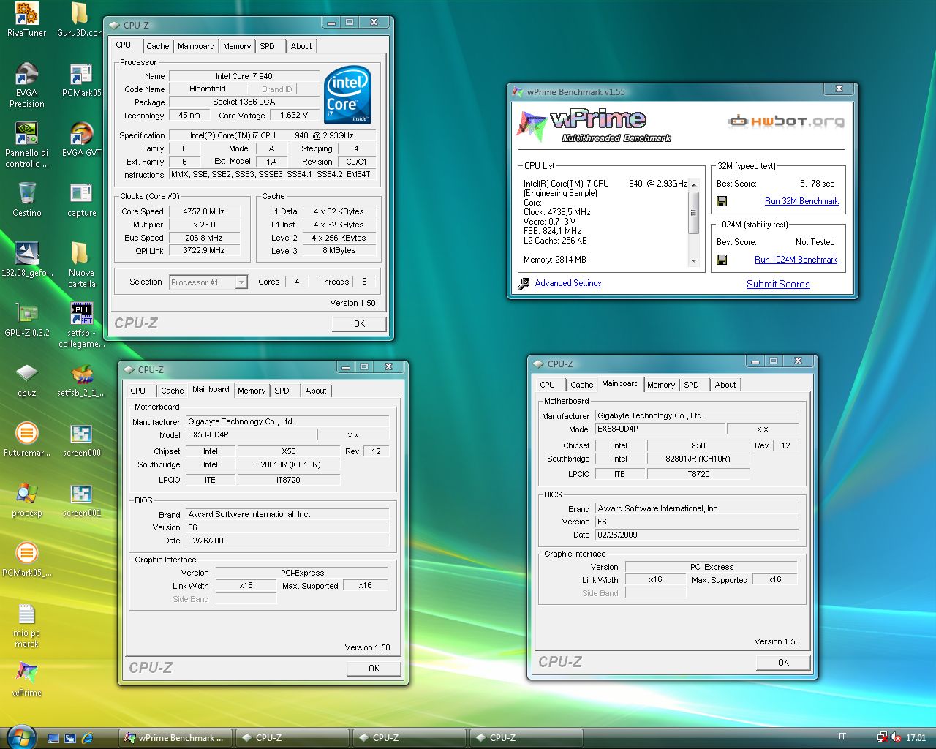Click the 1024M save floppy icon
Viewport: 936px width, 749px height.
722,260
